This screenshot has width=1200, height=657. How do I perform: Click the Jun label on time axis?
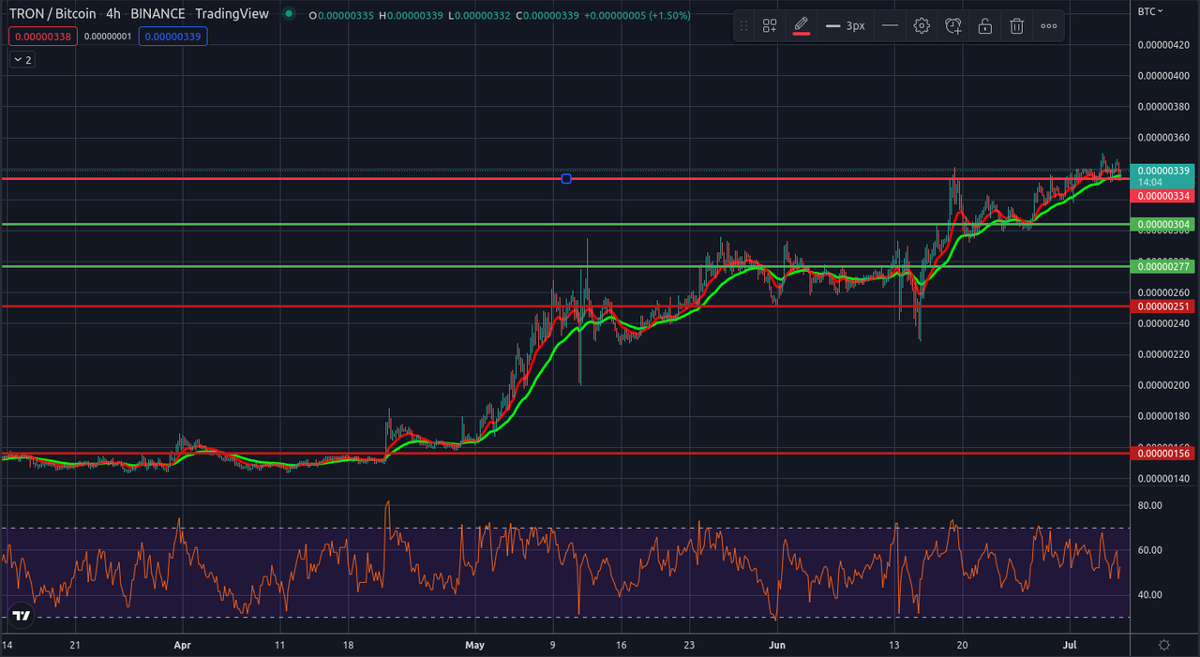tap(775, 645)
